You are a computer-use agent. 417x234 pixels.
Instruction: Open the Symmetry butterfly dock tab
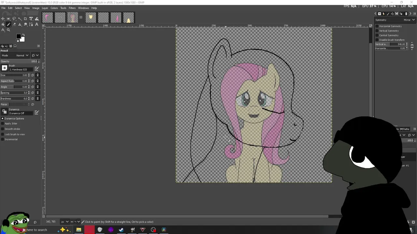(396, 14)
